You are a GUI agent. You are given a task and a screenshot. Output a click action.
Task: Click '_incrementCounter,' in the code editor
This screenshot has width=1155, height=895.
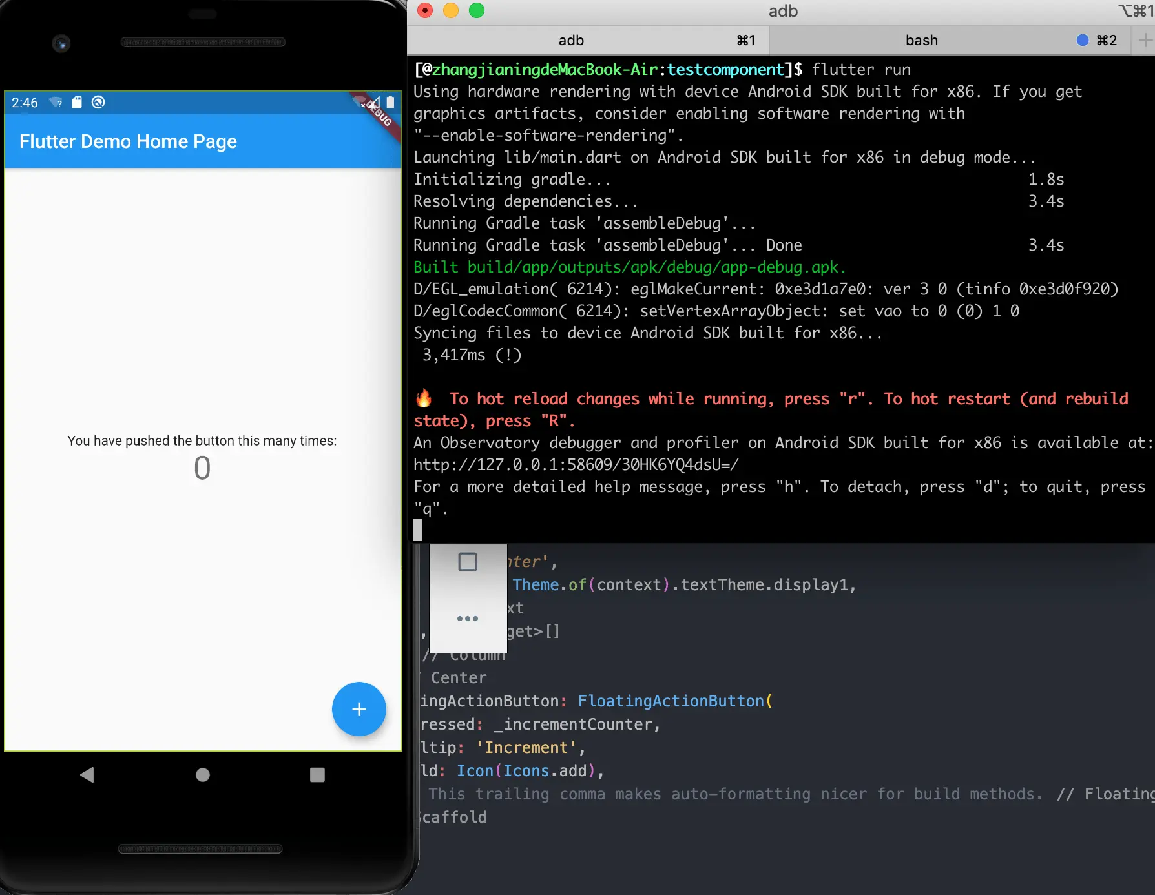click(x=577, y=725)
